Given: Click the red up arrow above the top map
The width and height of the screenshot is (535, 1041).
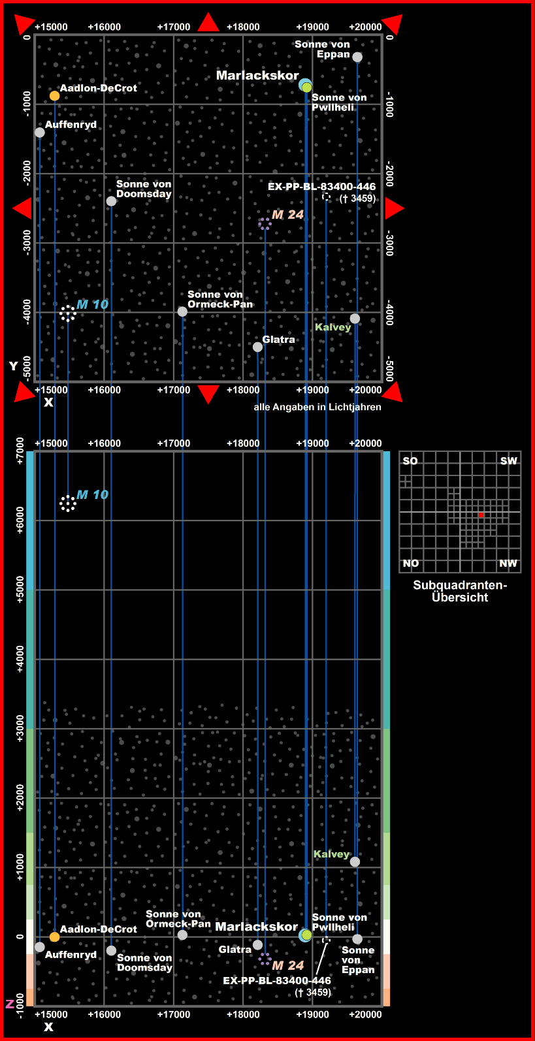Looking at the screenshot, I should pyautogui.click(x=208, y=23).
